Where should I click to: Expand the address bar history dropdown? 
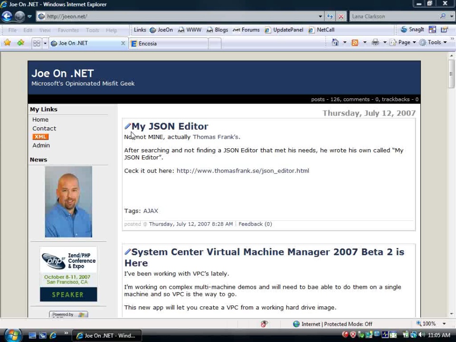pyautogui.click(x=320, y=16)
